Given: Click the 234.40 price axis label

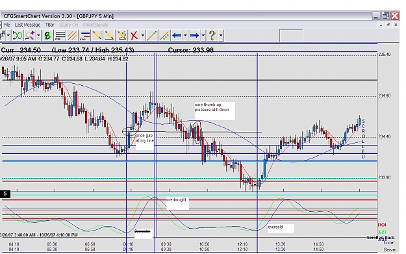Looking at the screenshot, I should coord(385,136).
